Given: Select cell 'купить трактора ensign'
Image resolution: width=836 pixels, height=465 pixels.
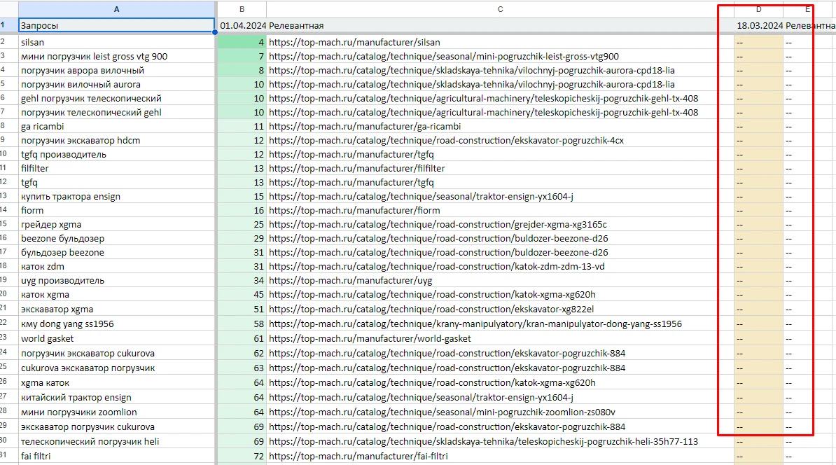Looking at the screenshot, I should (116, 196).
